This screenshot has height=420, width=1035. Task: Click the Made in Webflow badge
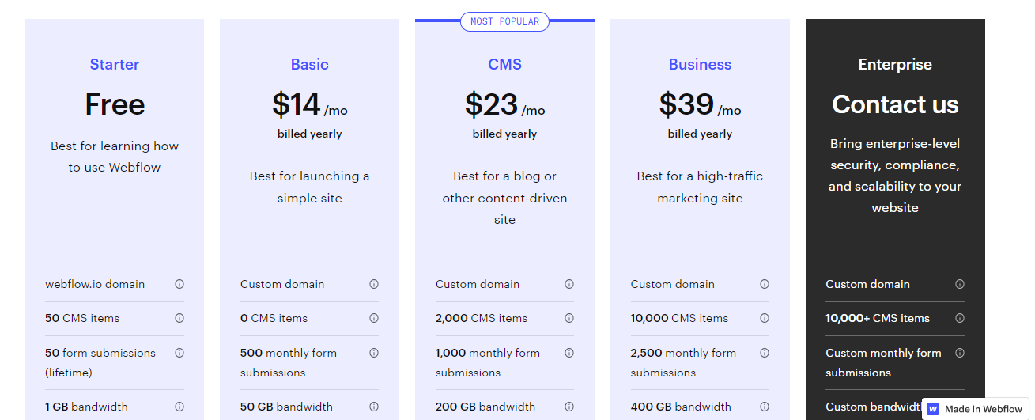[x=975, y=409]
